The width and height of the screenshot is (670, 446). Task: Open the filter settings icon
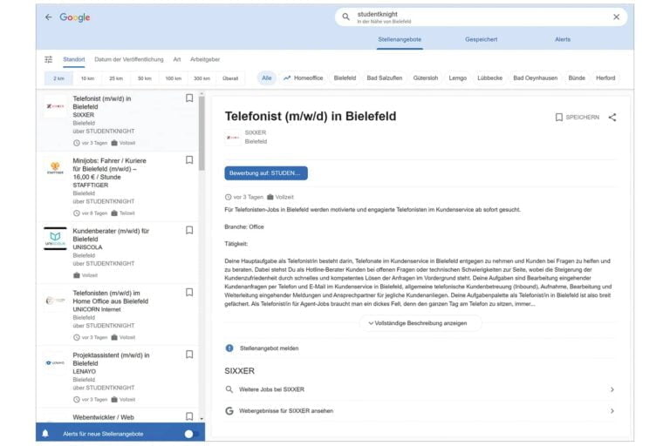click(x=49, y=59)
